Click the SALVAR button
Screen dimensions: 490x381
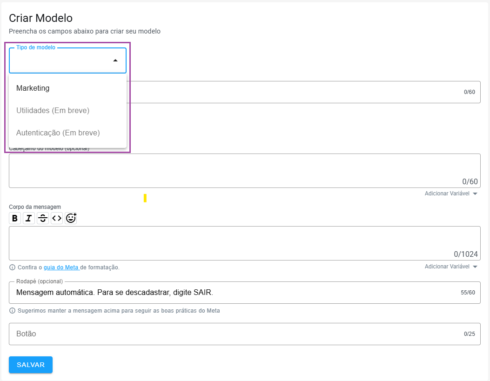(31, 365)
